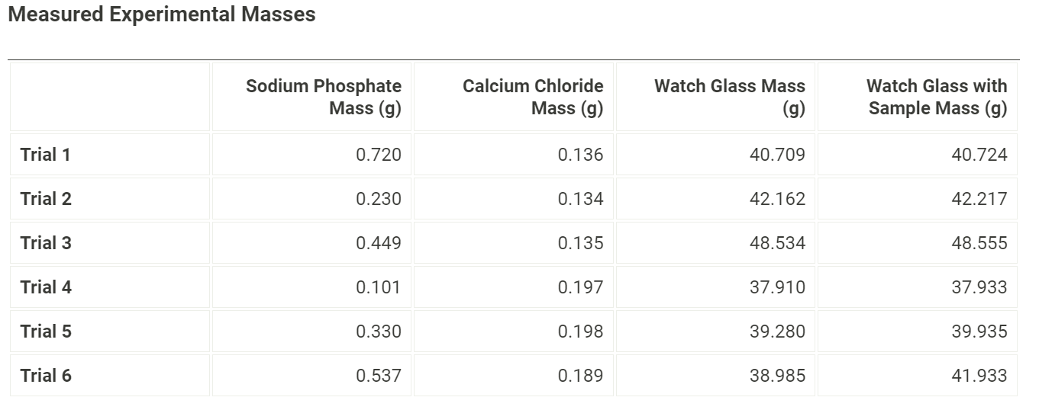1039x410 pixels.
Task: Click the 0.101 sodium phosphate cell
Action: (x=379, y=287)
